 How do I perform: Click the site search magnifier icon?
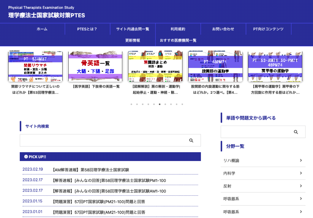click(191, 140)
